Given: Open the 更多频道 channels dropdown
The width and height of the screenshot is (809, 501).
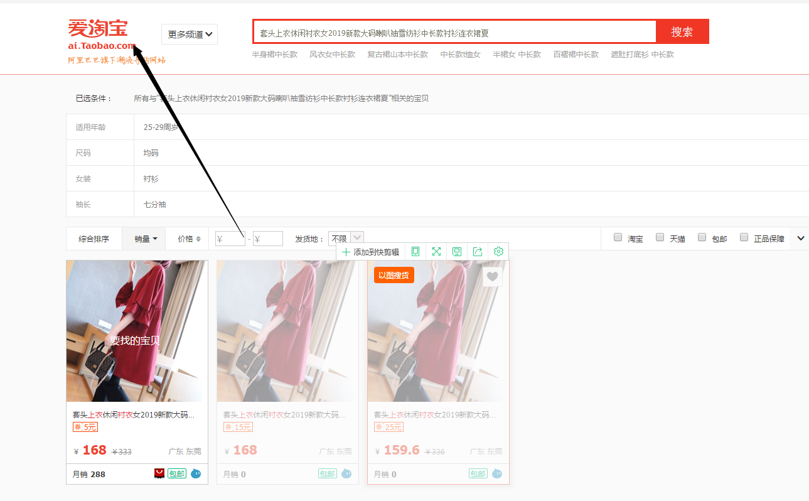Looking at the screenshot, I should point(190,35).
